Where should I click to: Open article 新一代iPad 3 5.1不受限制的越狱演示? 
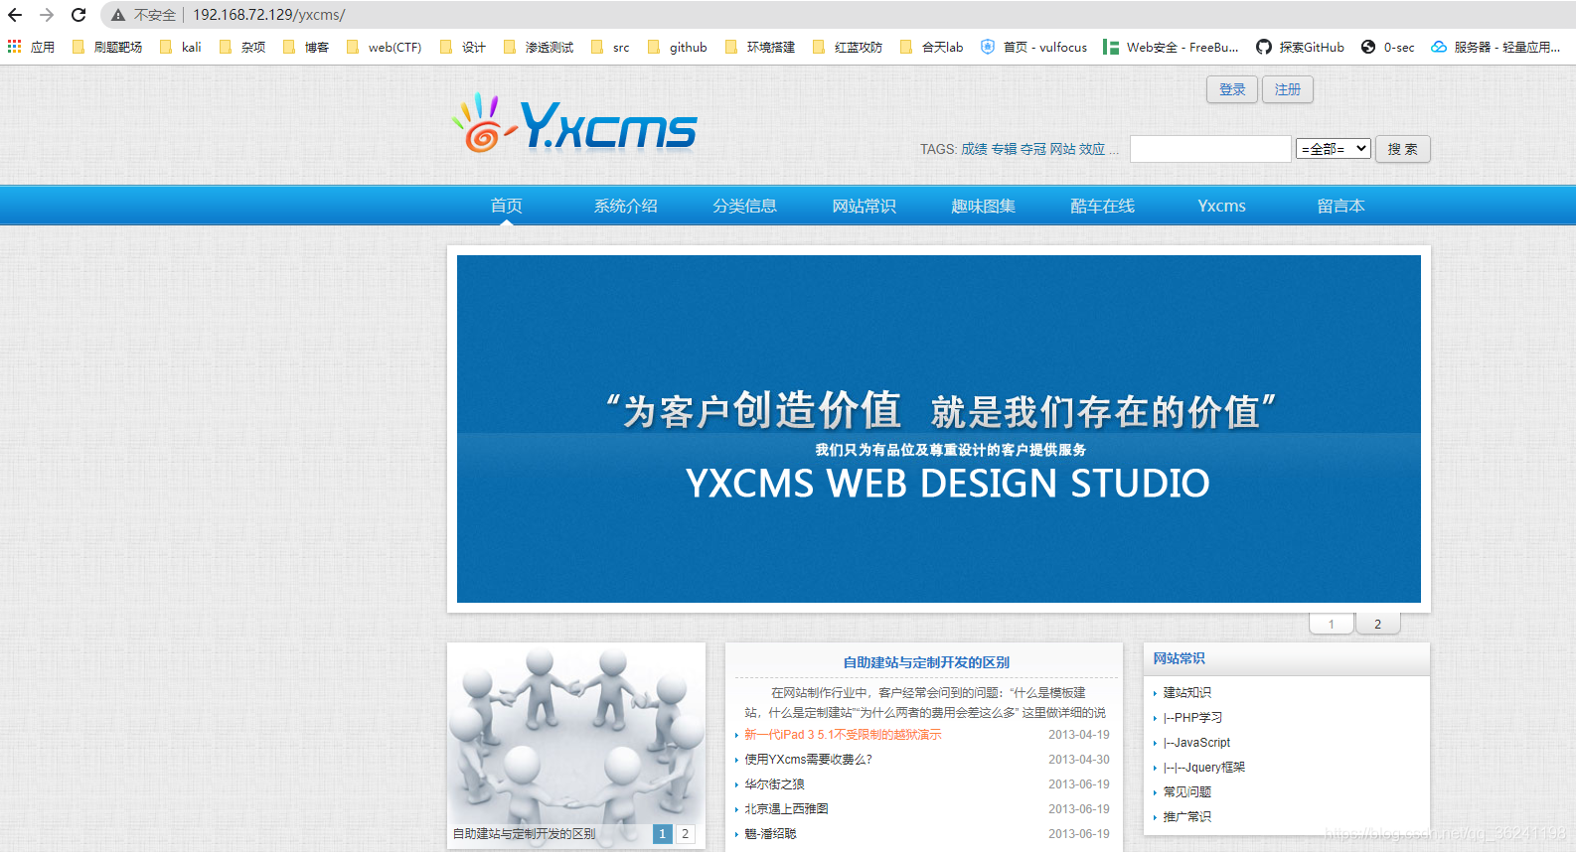coord(843,735)
